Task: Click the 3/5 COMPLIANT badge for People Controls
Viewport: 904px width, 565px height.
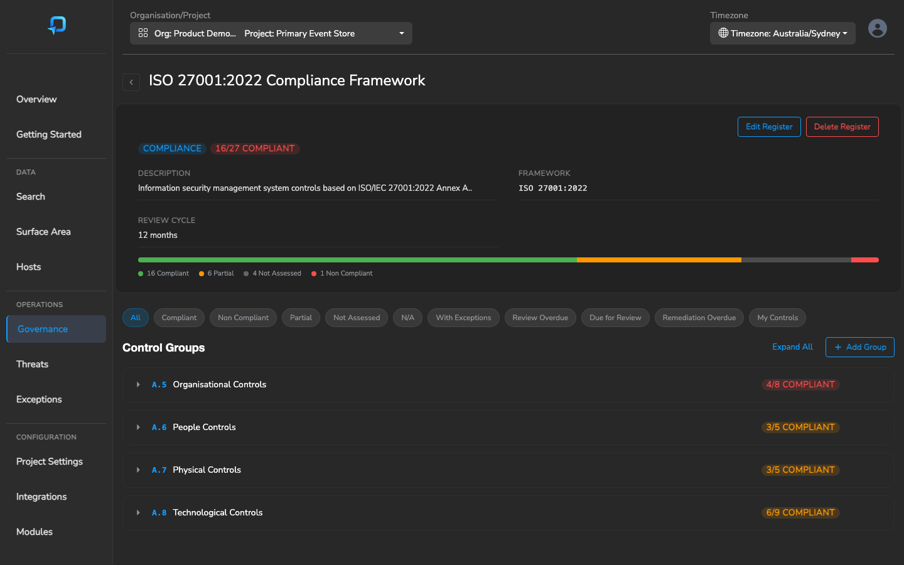Action: click(x=800, y=428)
